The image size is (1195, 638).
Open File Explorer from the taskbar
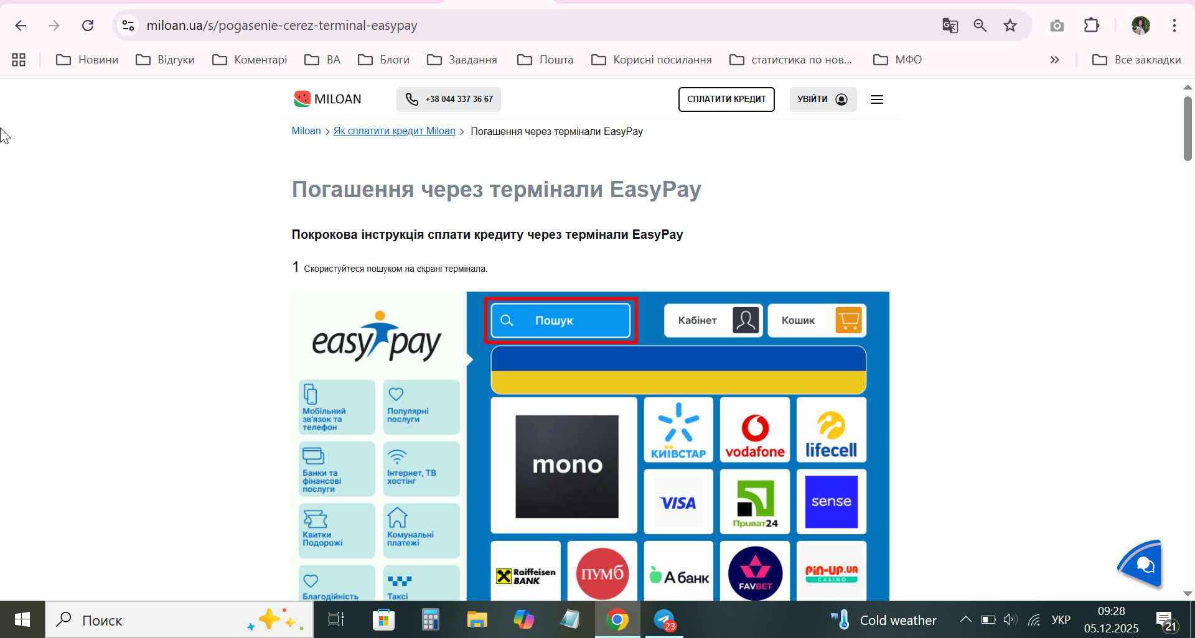coord(477,619)
